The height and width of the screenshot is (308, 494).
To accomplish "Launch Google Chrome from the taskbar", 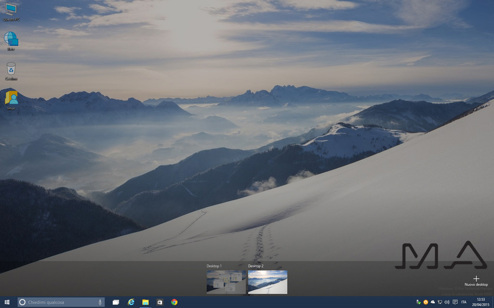I will pyautogui.click(x=174, y=302).
